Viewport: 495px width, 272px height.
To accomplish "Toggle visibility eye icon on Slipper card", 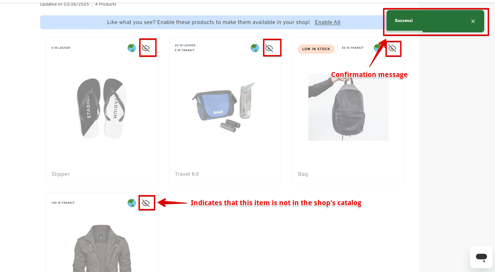I will (x=146, y=48).
